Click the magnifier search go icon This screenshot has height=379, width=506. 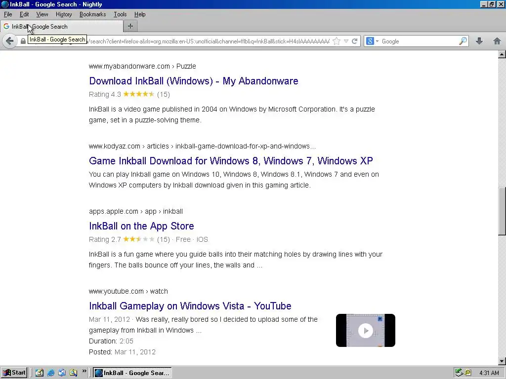tap(463, 41)
